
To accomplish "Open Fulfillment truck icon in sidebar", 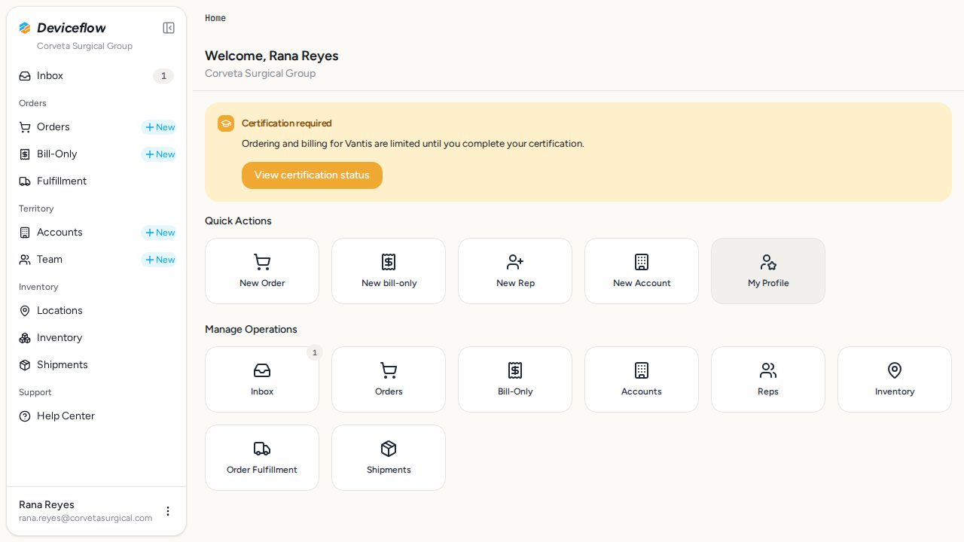I will coord(25,181).
